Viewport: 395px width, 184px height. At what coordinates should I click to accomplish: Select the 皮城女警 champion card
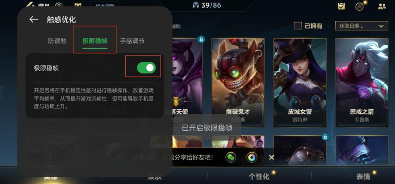point(300,82)
